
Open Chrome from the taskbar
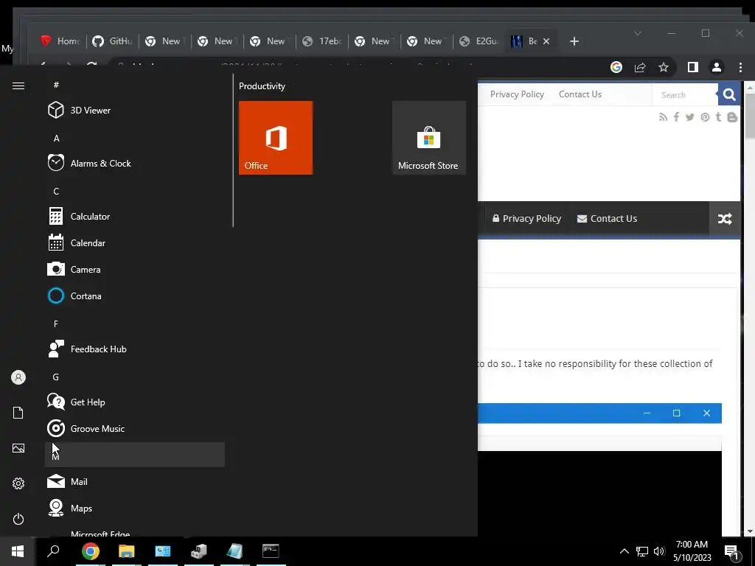point(90,551)
